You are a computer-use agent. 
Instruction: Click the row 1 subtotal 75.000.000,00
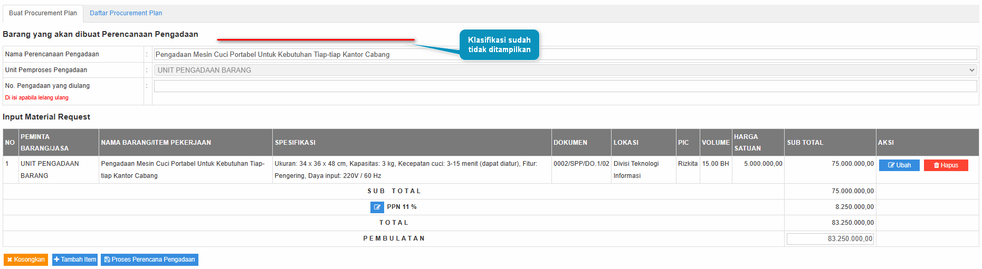coord(853,164)
